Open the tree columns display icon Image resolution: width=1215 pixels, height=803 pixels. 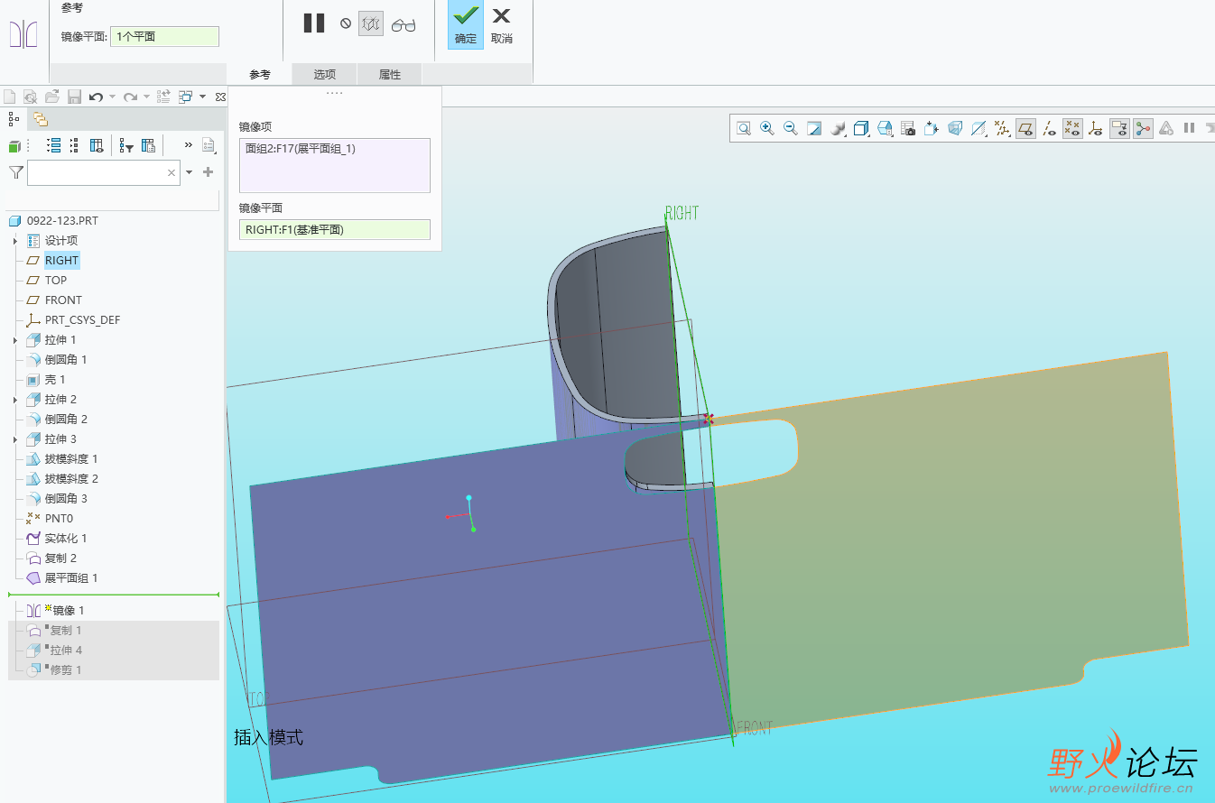point(96,146)
